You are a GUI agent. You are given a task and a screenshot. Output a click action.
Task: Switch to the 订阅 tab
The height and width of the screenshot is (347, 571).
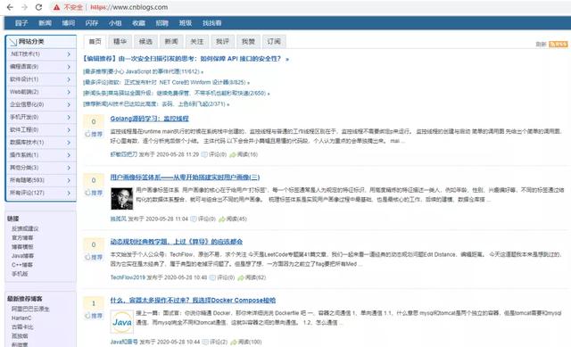click(x=274, y=42)
